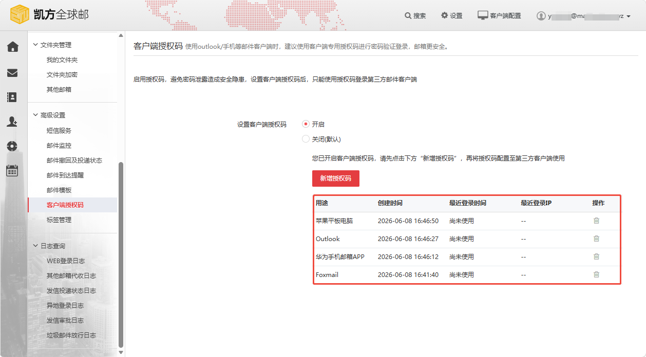Open 其他邮箱 in sidebar
The width and height of the screenshot is (646, 357).
click(x=59, y=90)
